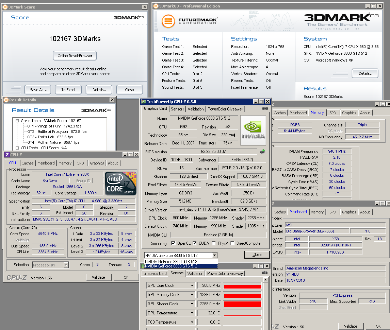Maximize the 3DMark03 Professional Edition window

click(374, 6)
